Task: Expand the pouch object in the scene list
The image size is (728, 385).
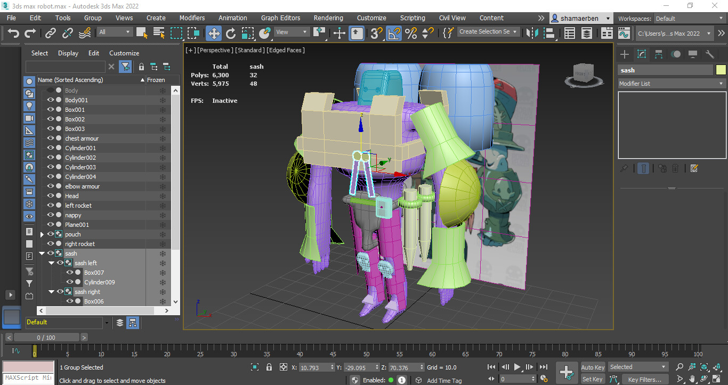Action: [42, 234]
